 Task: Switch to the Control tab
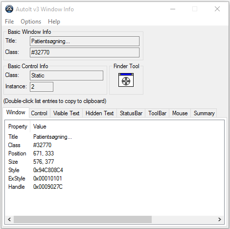coord(39,113)
